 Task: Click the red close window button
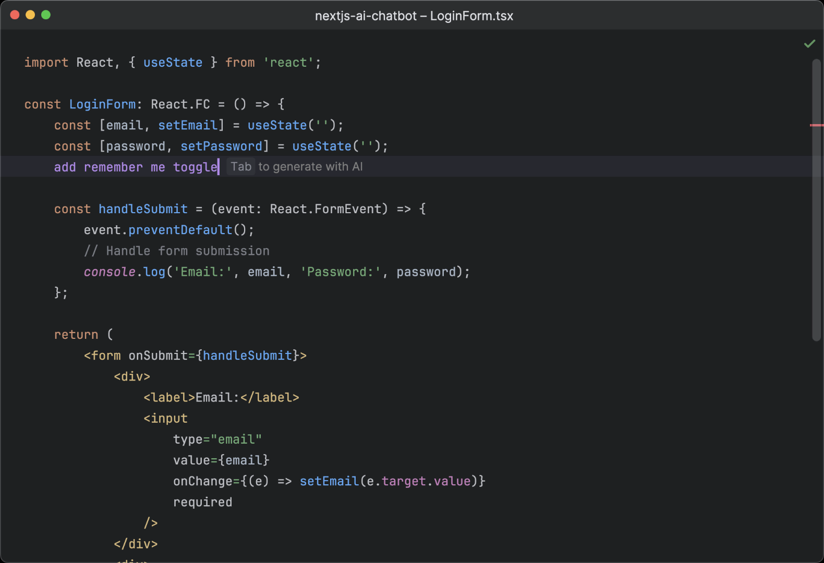(x=15, y=15)
